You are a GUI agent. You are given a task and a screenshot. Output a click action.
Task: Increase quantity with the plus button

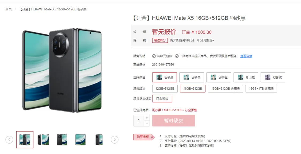[x=147, y=118]
